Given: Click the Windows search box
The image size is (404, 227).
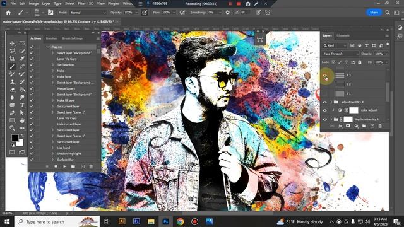Looking at the screenshot, I should 57,221.
